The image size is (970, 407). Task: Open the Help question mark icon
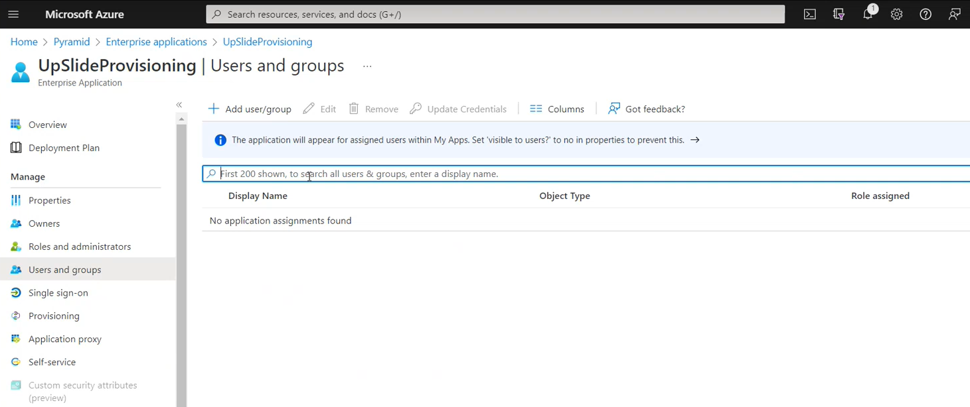(926, 14)
